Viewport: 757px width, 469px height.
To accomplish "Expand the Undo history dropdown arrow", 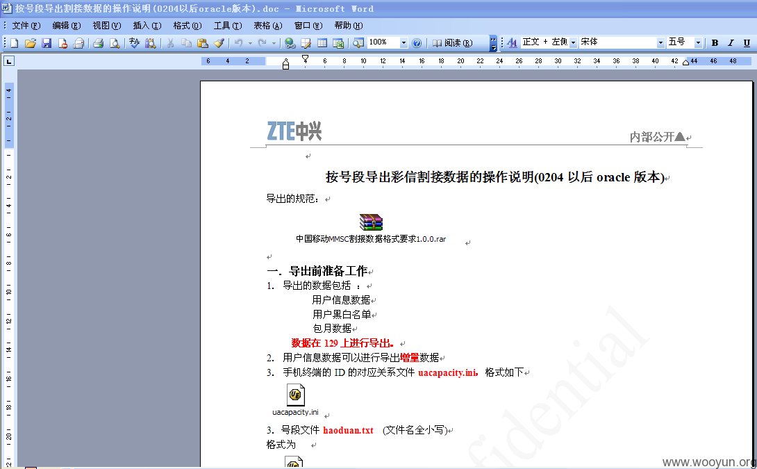I will [250, 43].
